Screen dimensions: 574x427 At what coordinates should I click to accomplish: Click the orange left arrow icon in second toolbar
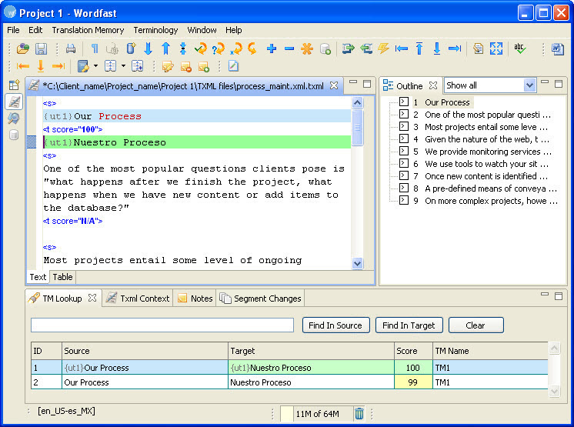pos(22,66)
